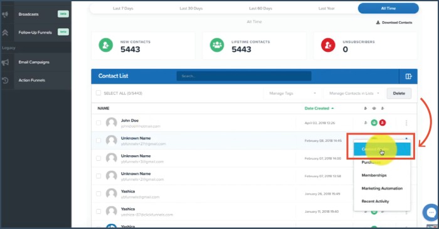The width and height of the screenshot is (439, 229).
Task: Check the ybfunnels+27 contact checkbox
Action: (x=98, y=141)
